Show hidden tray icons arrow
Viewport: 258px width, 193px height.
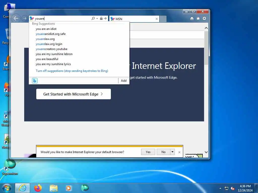[x=220, y=188]
